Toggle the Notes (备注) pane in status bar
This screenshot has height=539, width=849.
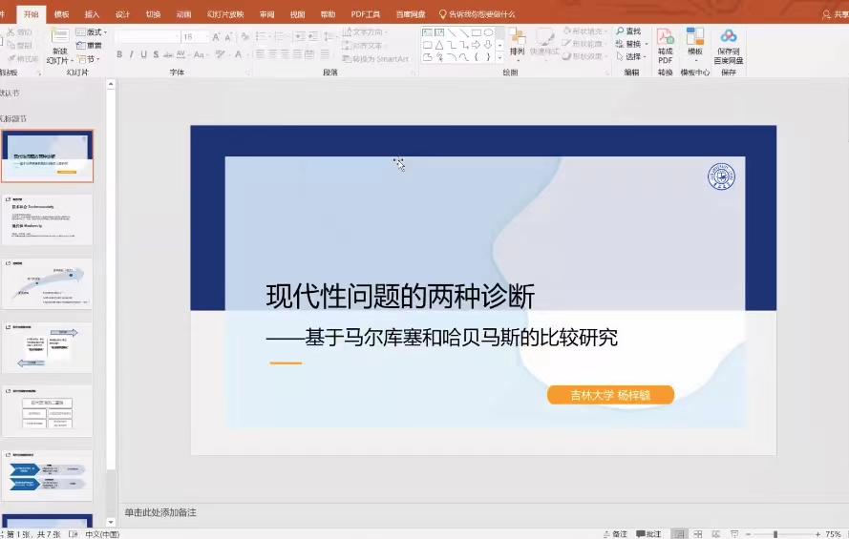[x=615, y=533]
